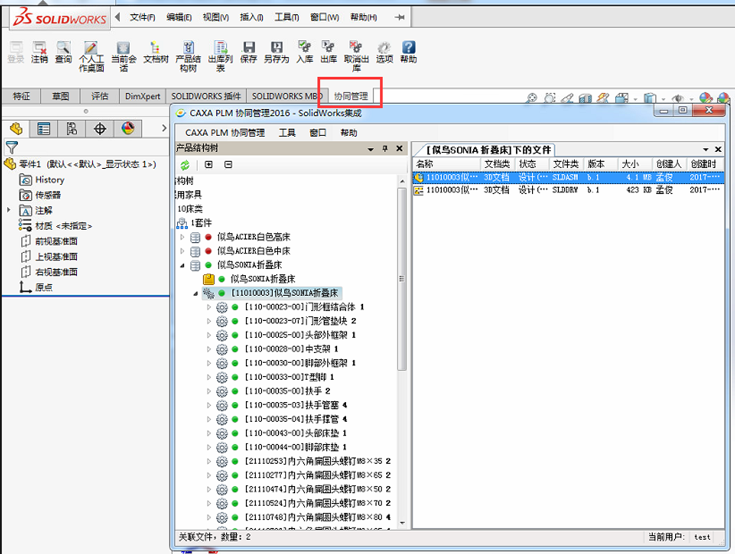Open the 出库列表 checkout list
The width and height of the screenshot is (735, 554).
click(x=220, y=56)
